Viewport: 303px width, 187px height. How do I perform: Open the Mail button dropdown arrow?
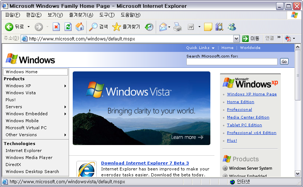[x=169, y=27]
